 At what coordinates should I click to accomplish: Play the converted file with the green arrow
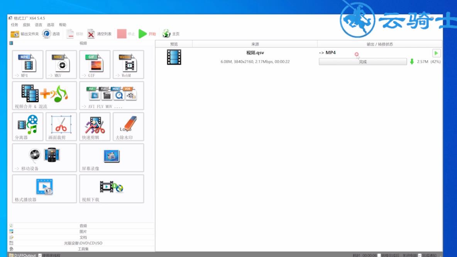[436, 53]
